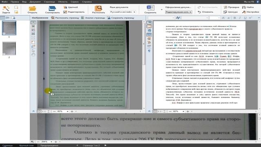Zoom out text pane with minus

pyautogui.click(x=170, y=111)
